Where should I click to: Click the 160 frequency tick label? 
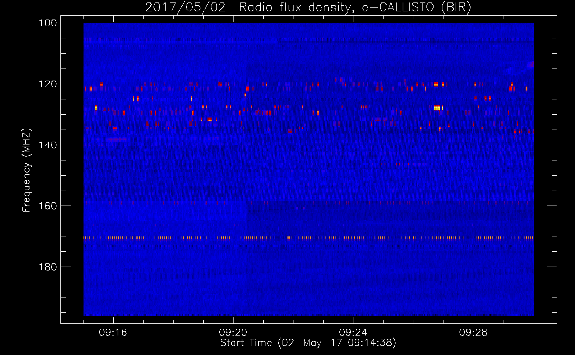click(x=47, y=206)
